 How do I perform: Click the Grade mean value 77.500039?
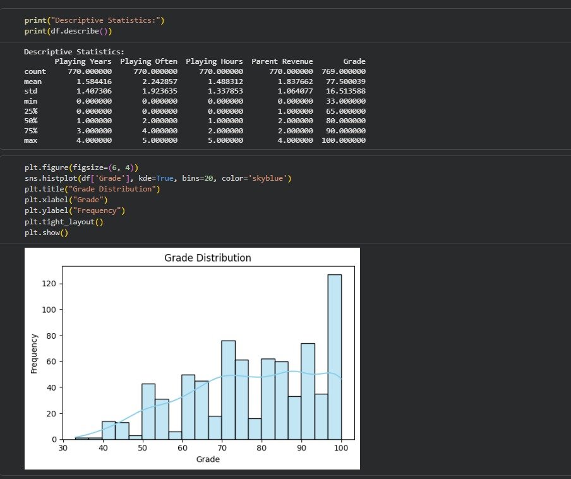pos(346,82)
